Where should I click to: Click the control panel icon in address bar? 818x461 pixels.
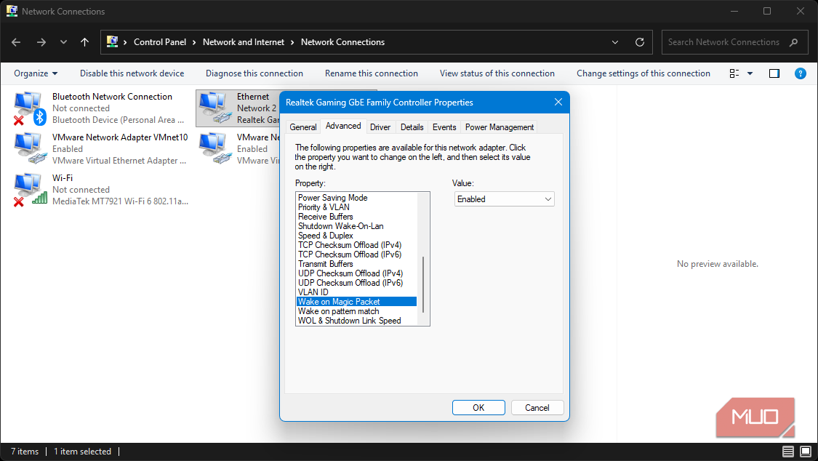[112, 41]
